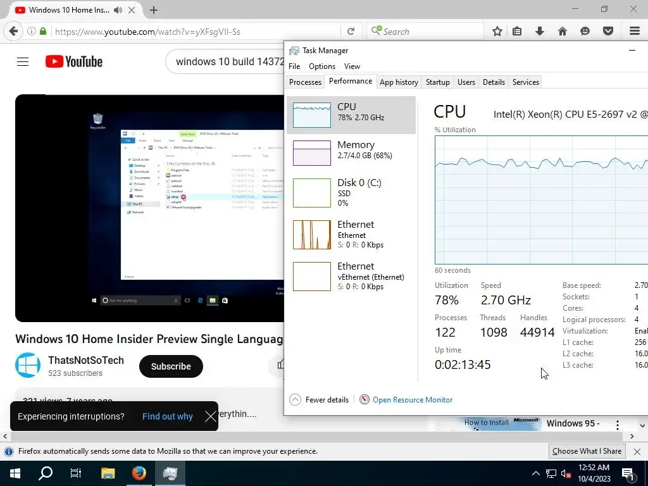Switch to the App history tab
Screen dimensions: 648x486
(399, 82)
